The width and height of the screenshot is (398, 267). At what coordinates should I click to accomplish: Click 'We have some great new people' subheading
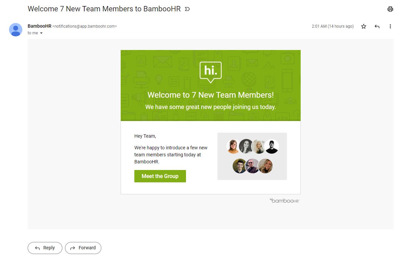(210, 107)
